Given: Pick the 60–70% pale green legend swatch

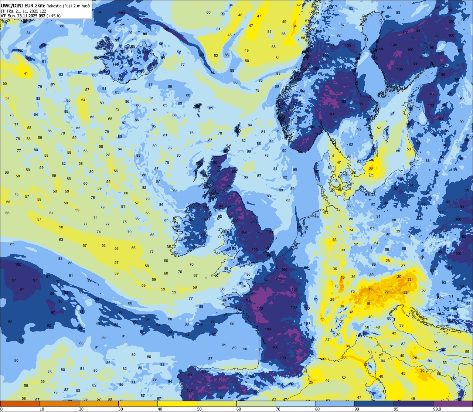Looking at the screenshot, I should point(256,404).
